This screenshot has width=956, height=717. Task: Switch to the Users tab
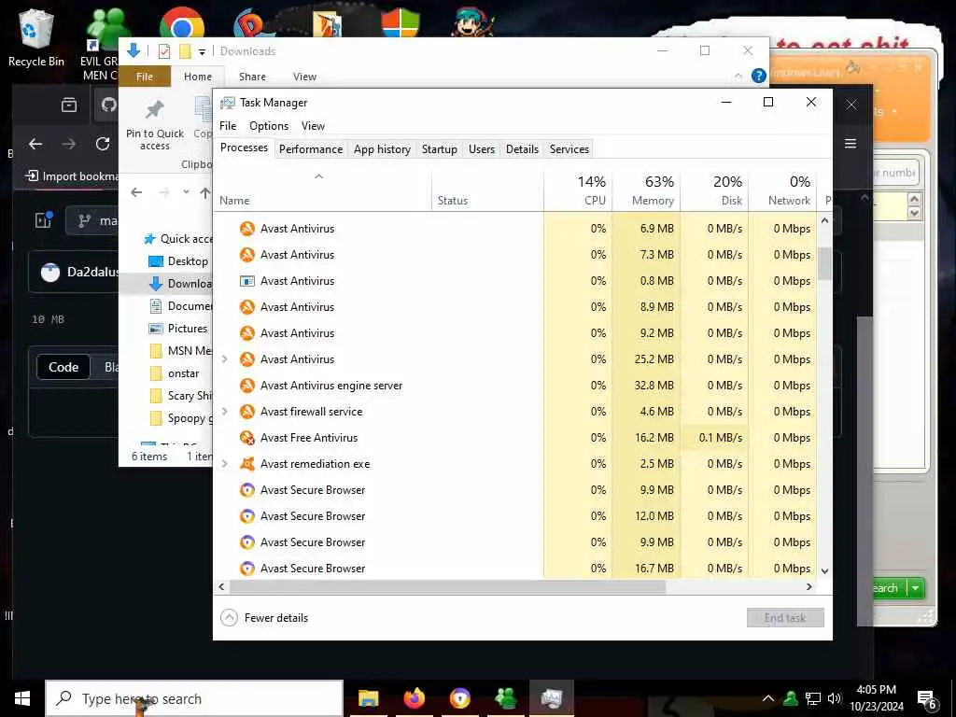coord(482,149)
